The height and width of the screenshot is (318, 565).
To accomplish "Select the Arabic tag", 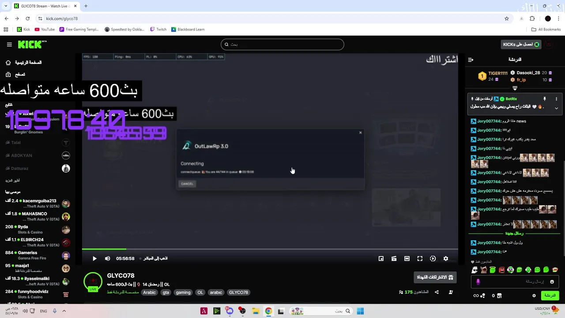I will [149, 292].
